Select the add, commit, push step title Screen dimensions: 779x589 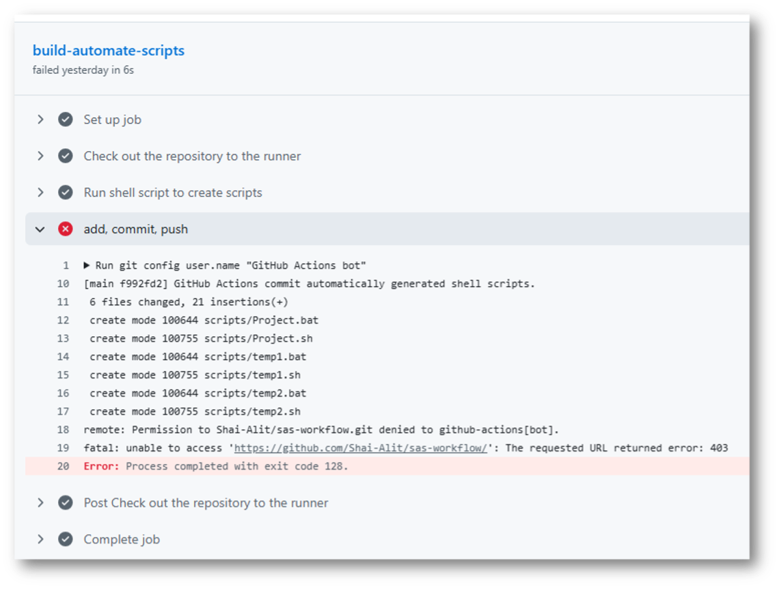[135, 229]
